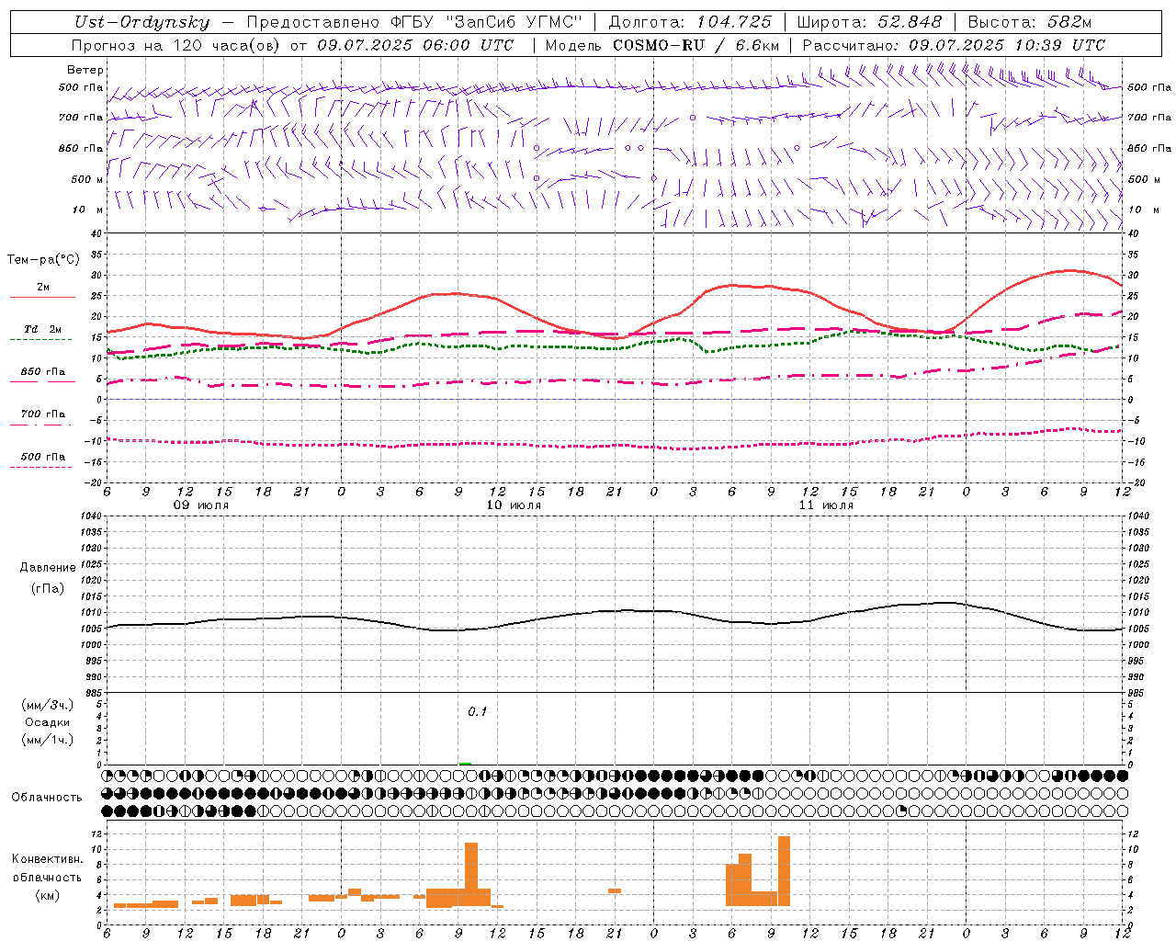This screenshot has height=941, width=1176.
Task: Click the Облачность cloudiness label
Action: click(47, 798)
